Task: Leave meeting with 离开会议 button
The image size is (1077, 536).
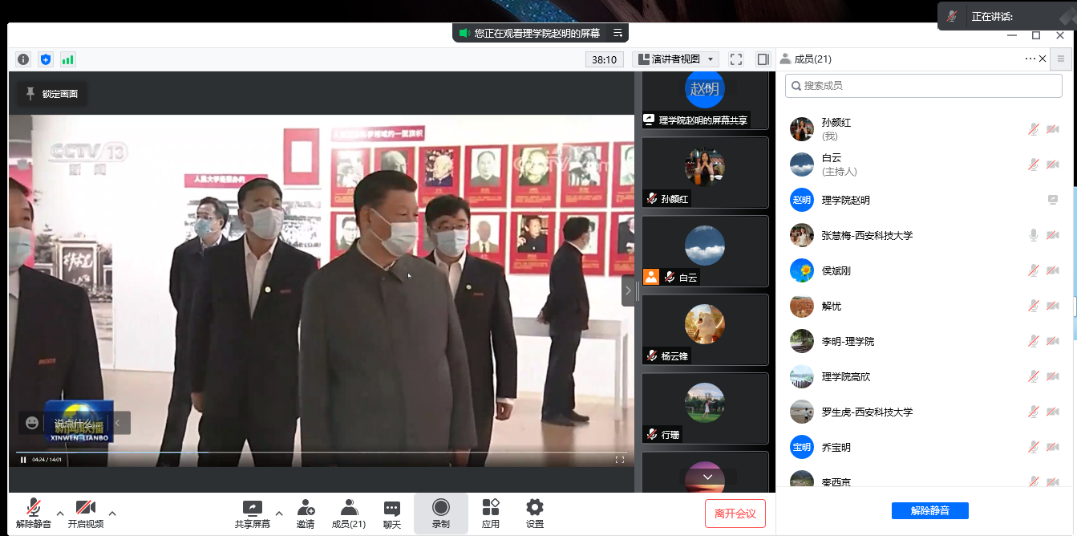Action: [x=735, y=514]
